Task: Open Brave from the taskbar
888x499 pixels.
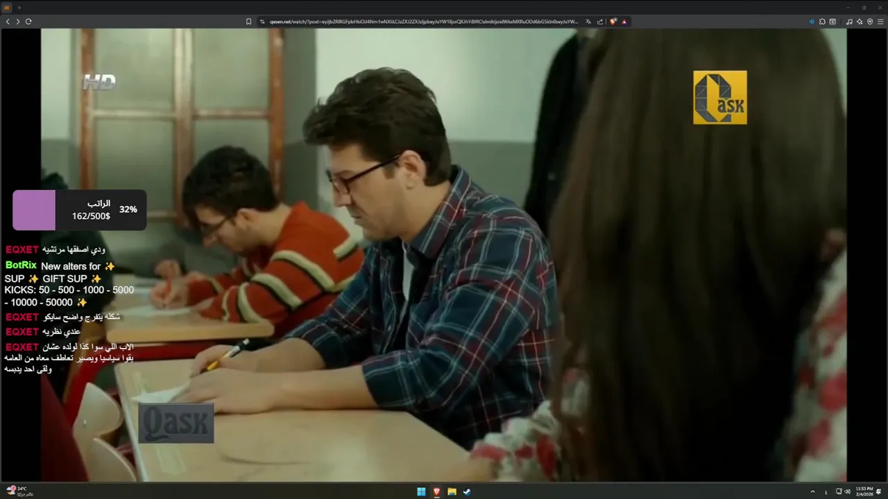Action: (x=436, y=492)
